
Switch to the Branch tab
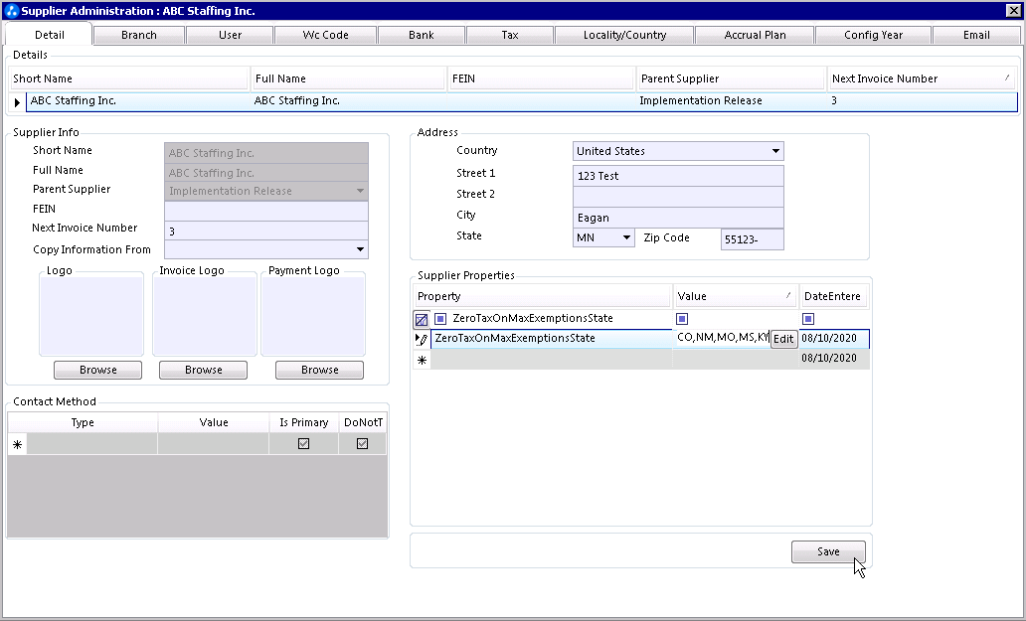tap(139, 35)
